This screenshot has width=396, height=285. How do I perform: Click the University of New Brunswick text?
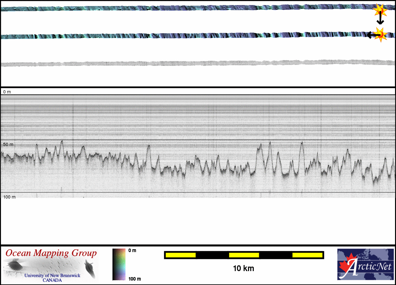tap(52, 275)
